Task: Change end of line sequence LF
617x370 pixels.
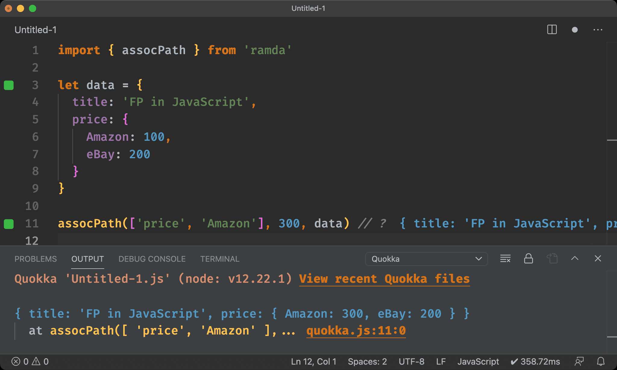Action: (441, 361)
